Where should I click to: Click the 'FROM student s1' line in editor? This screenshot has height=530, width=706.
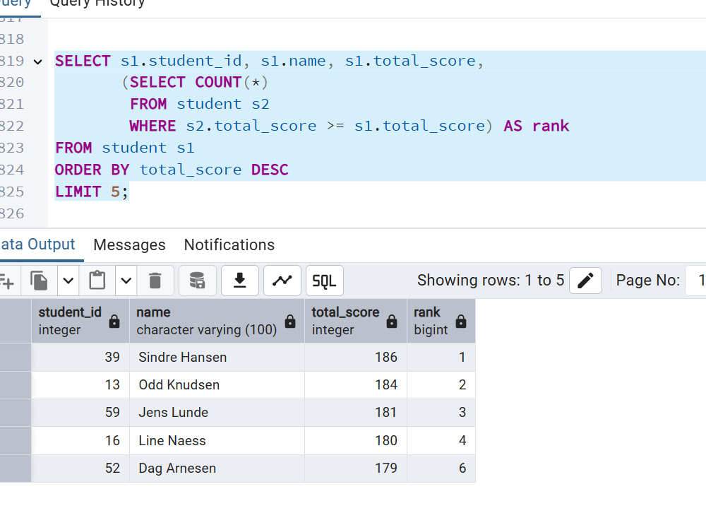coord(125,148)
